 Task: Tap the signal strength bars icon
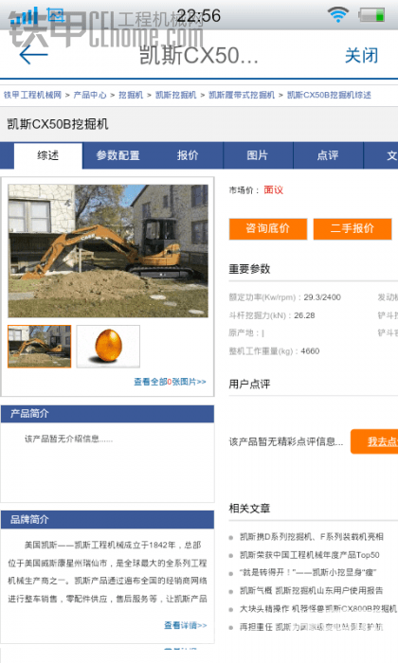(25, 16)
